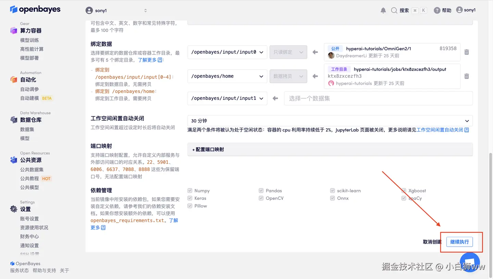Expand 配置端口映射 section
Screen dimensions: 493x279
(x=330, y=149)
